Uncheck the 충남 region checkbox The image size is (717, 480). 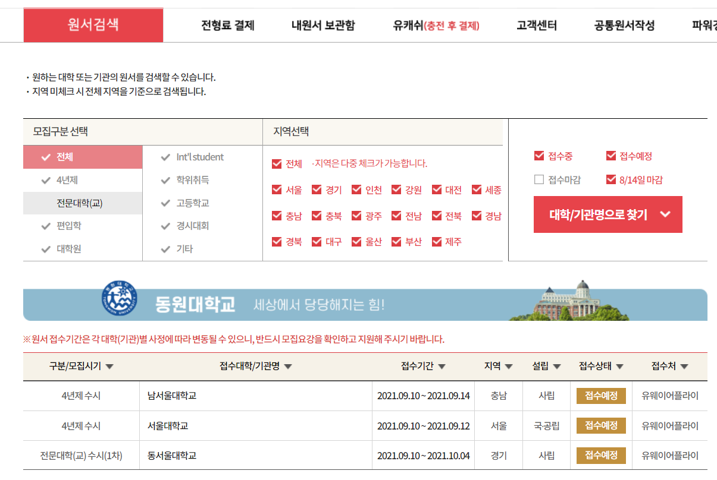click(x=277, y=216)
